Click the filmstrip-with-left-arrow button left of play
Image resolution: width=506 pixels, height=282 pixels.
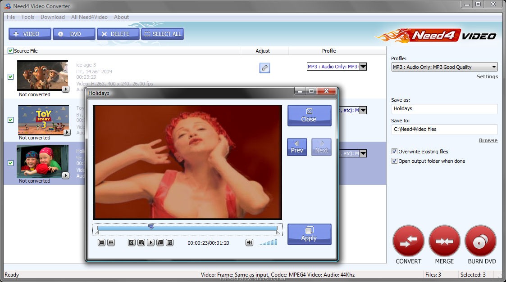141,242
